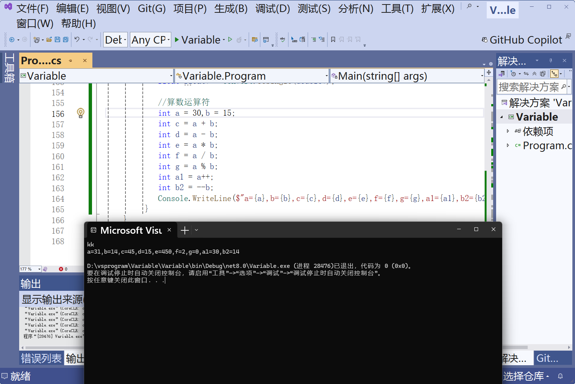Click the find in files folder icon
The image size is (575, 384).
click(255, 39)
